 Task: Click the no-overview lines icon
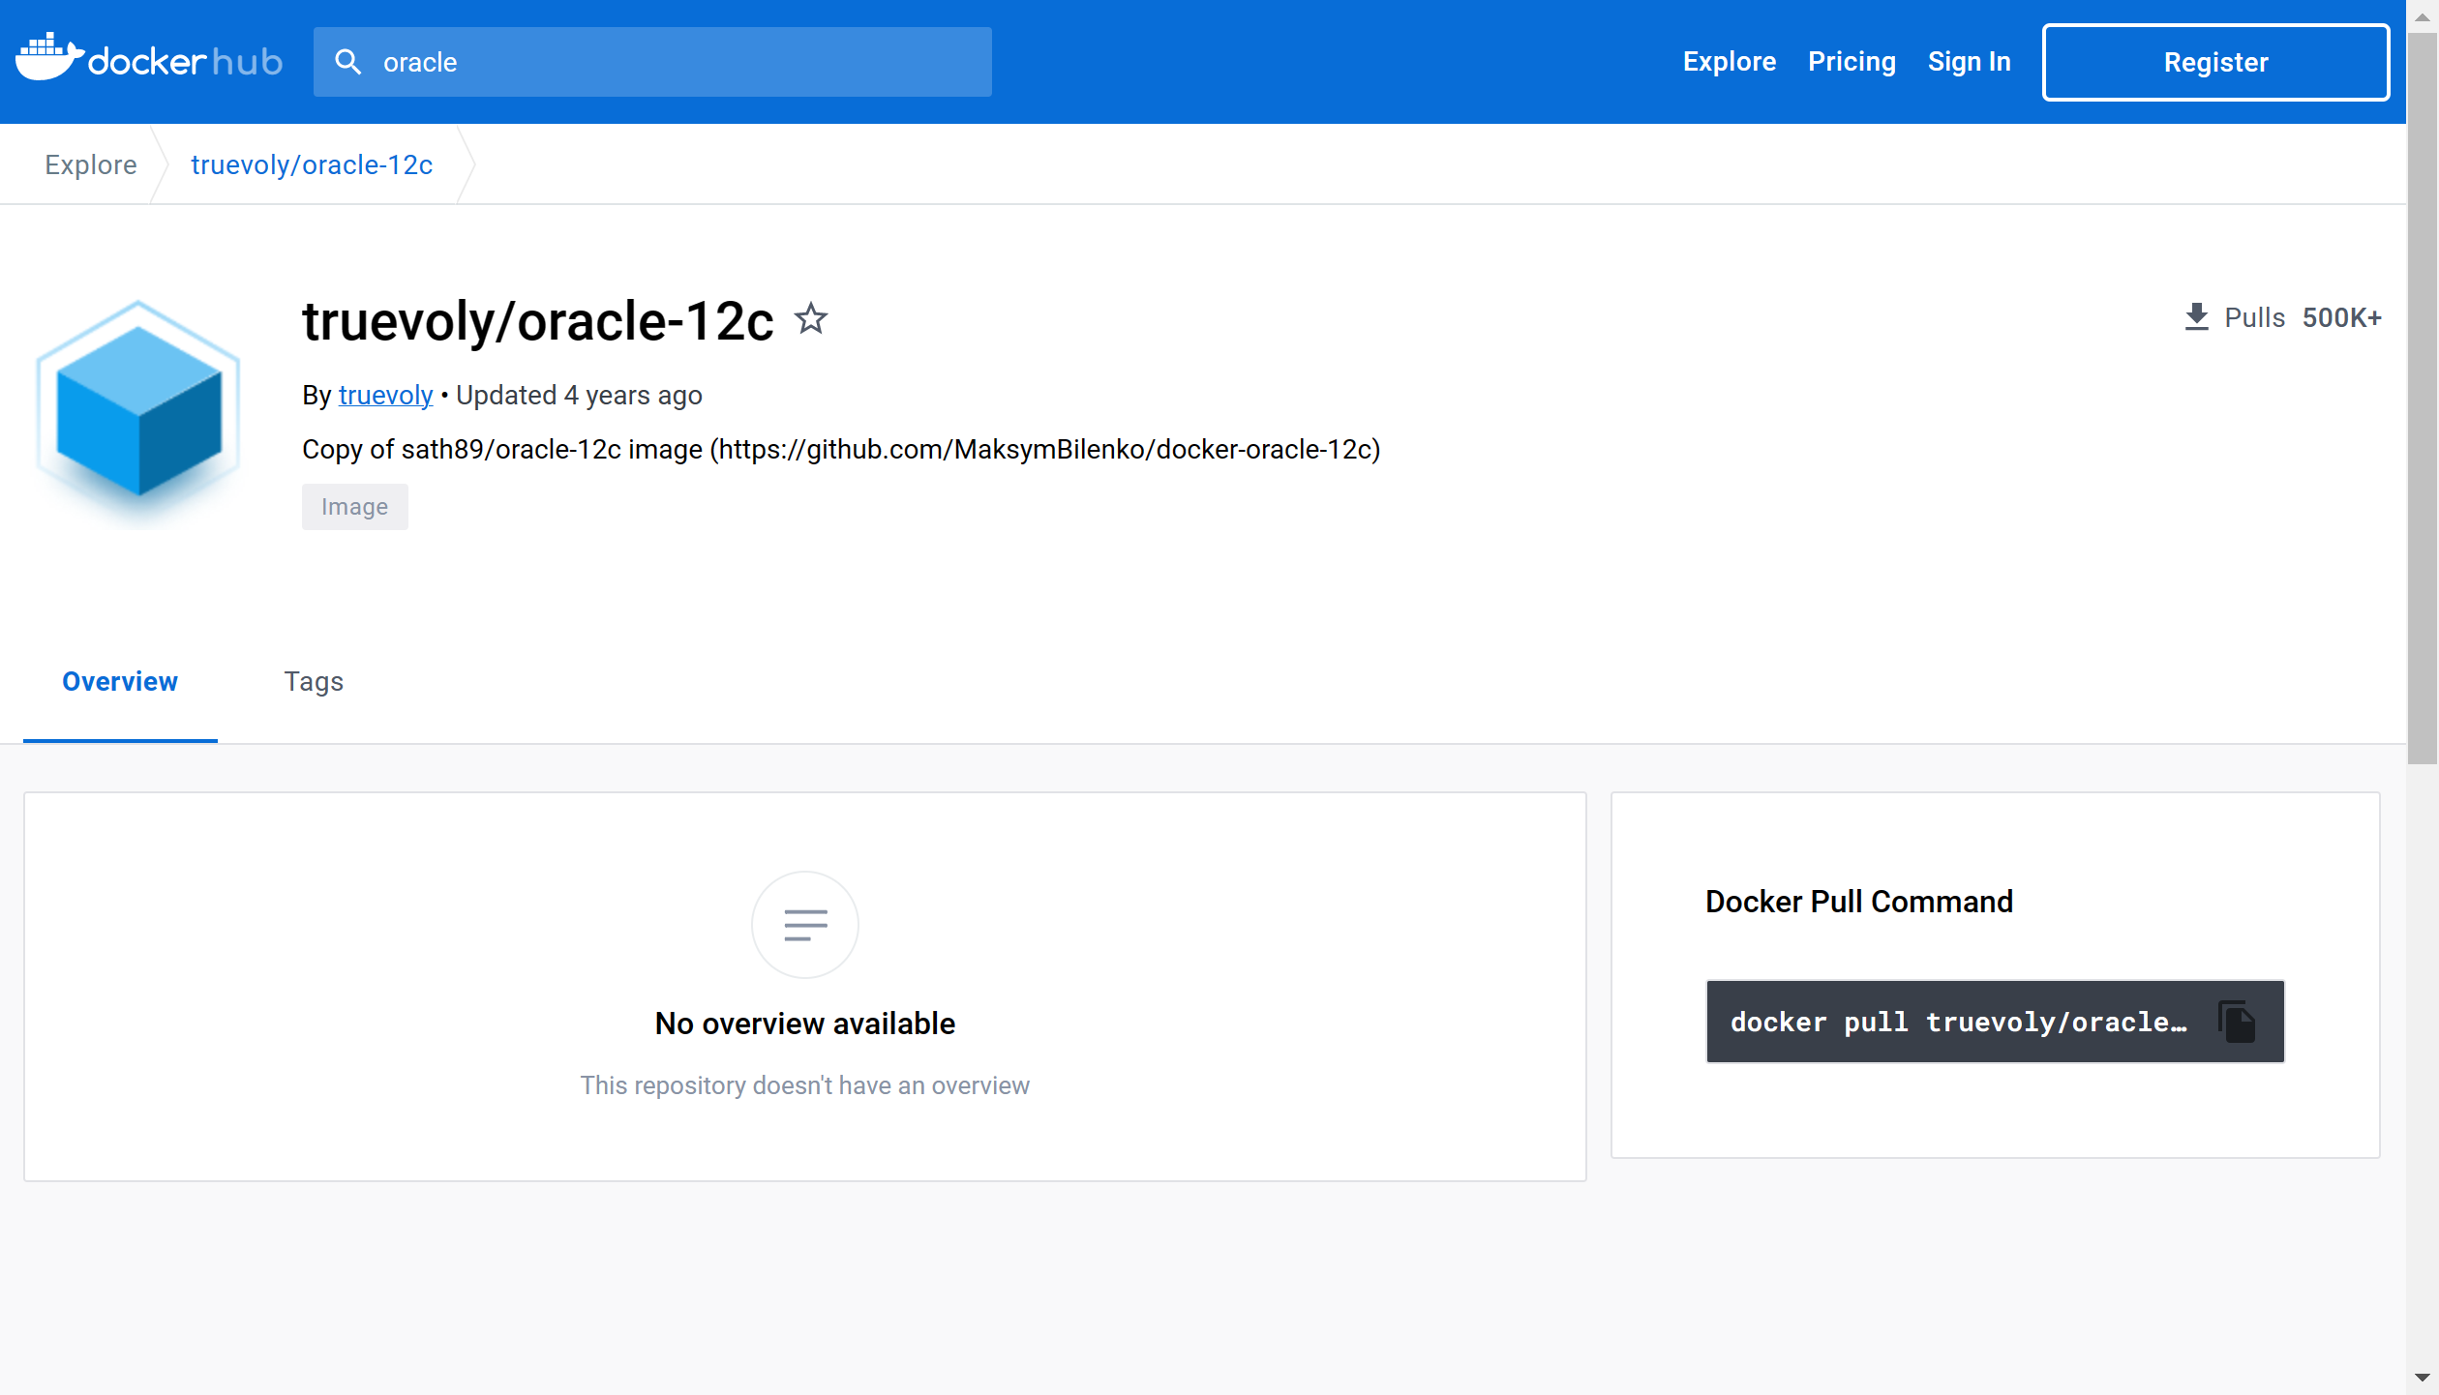[804, 925]
